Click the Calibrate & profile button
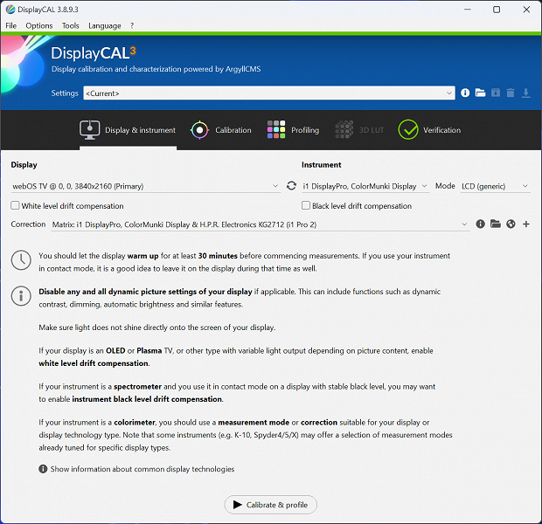 pos(270,505)
